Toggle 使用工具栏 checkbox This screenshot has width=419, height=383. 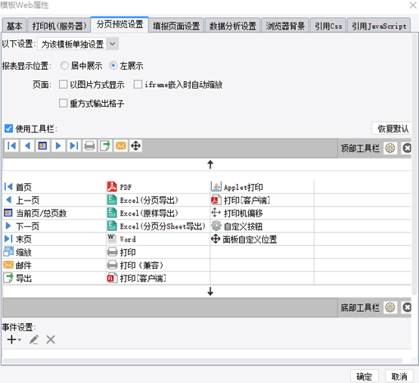click(8, 129)
